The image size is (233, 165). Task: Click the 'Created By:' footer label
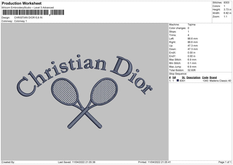8,162
